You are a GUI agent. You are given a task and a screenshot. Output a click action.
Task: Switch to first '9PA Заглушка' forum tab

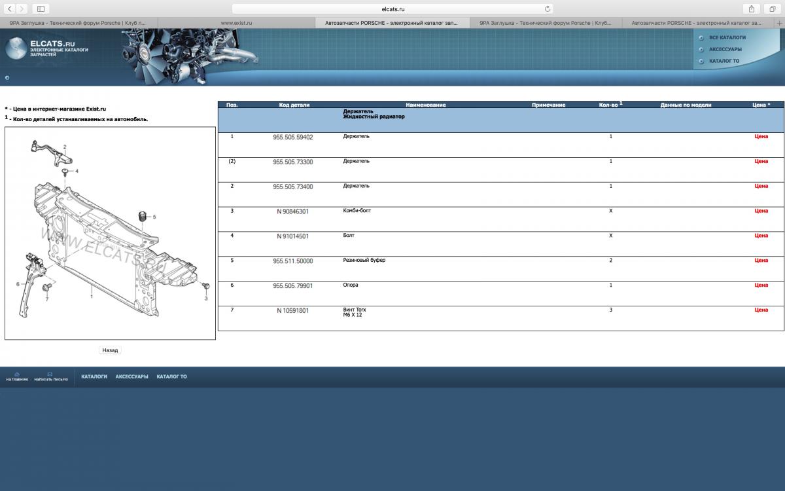[78, 22]
